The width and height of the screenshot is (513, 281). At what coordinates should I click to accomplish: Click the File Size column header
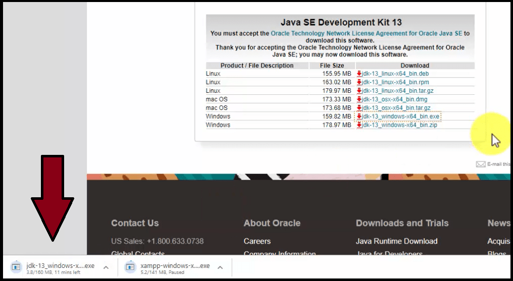pos(332,66)
